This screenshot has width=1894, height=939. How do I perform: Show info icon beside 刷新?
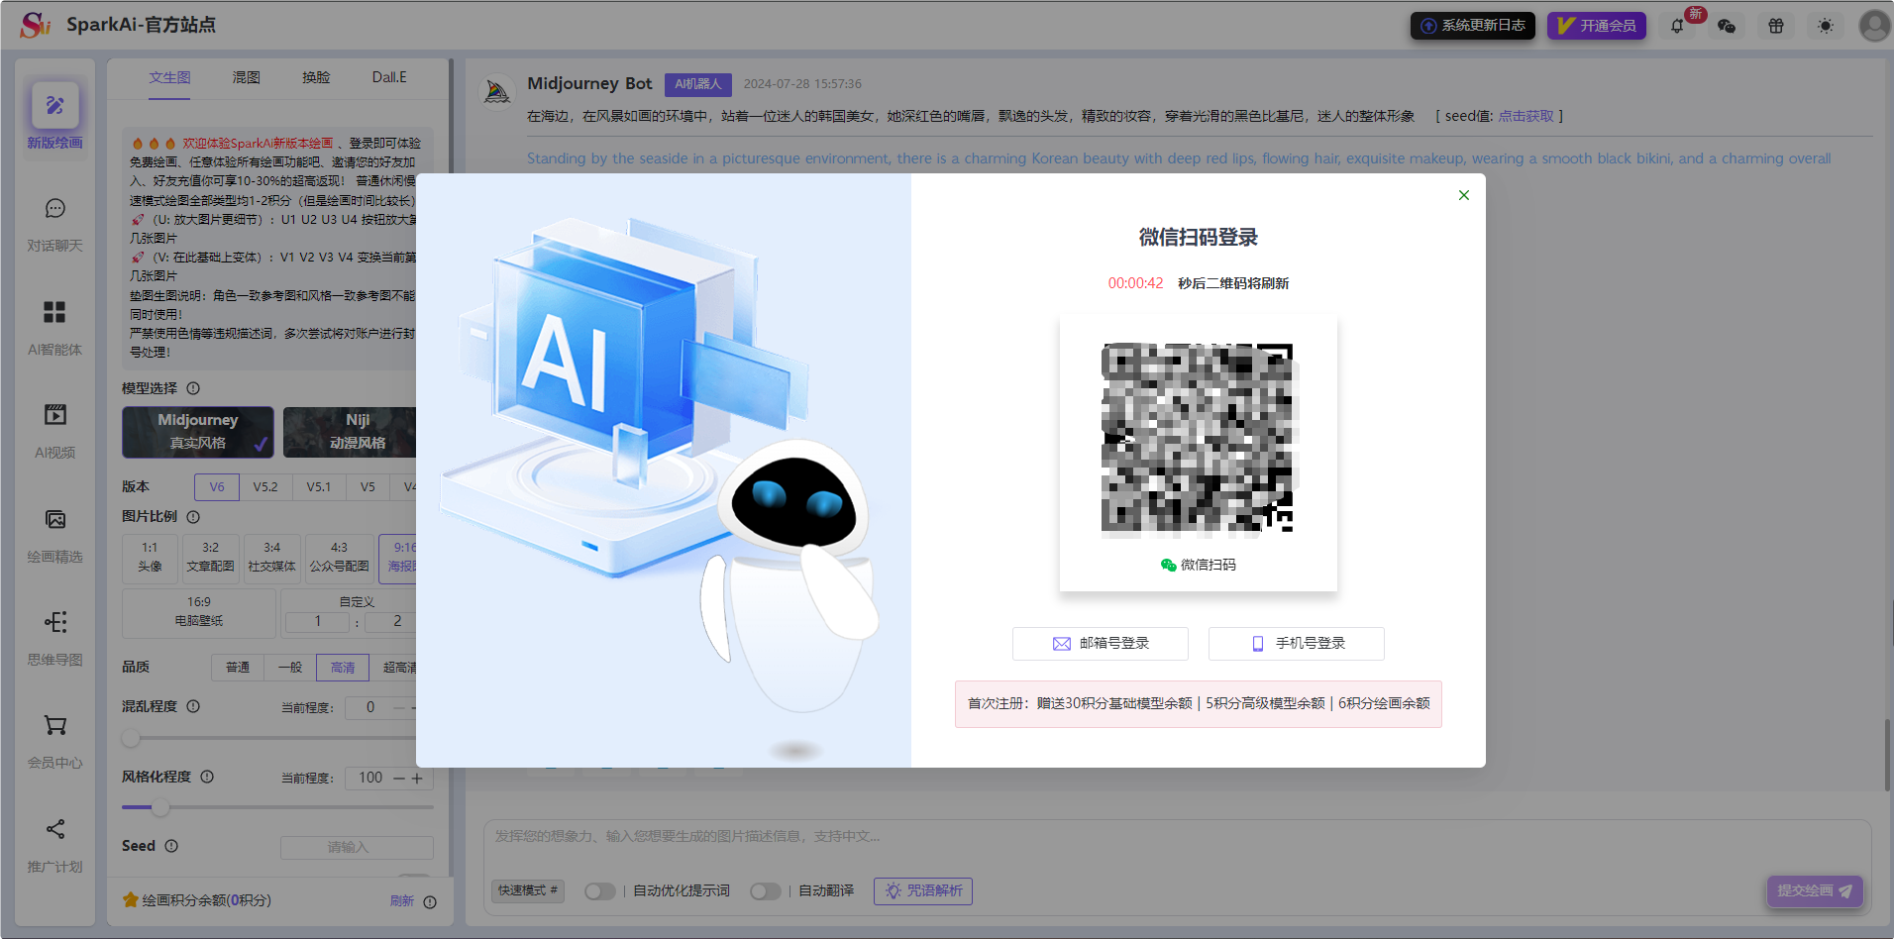click(x=430, y=902)
